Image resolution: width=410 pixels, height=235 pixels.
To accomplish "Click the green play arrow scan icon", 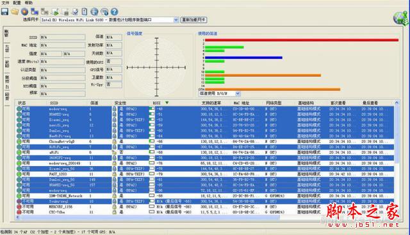I will click(x=55, y=11).
